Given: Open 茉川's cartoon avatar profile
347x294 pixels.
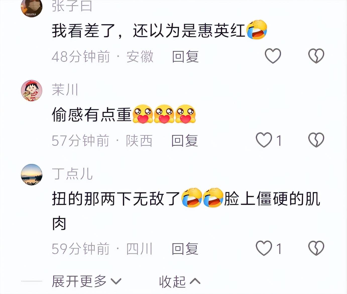Looking at the screenshot, I should pos(31,91).
